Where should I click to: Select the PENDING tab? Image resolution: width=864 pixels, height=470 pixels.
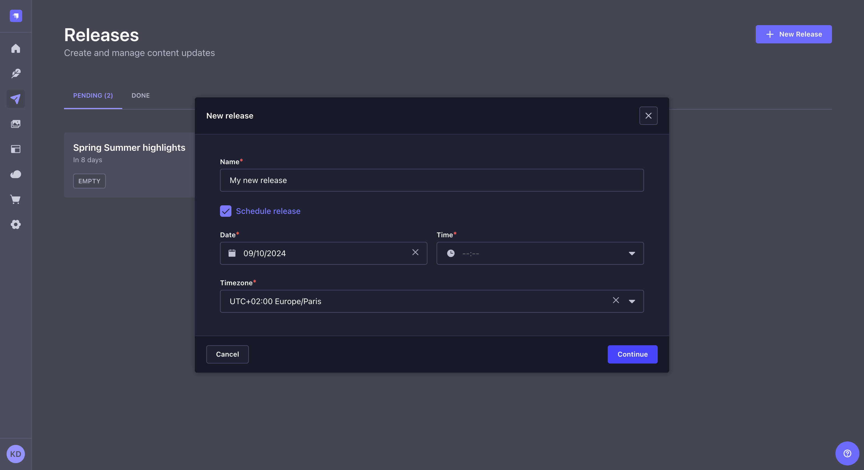(93, 96)
